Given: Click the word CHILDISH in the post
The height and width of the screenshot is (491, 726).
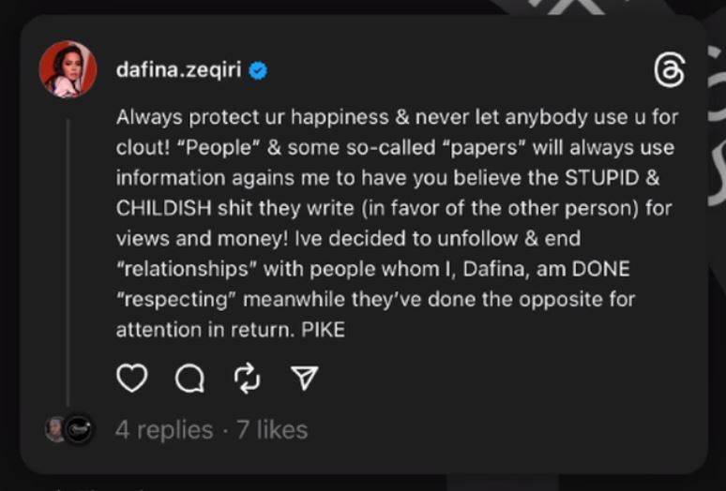Looking at the screenshot, I should (x=164, y=209).
